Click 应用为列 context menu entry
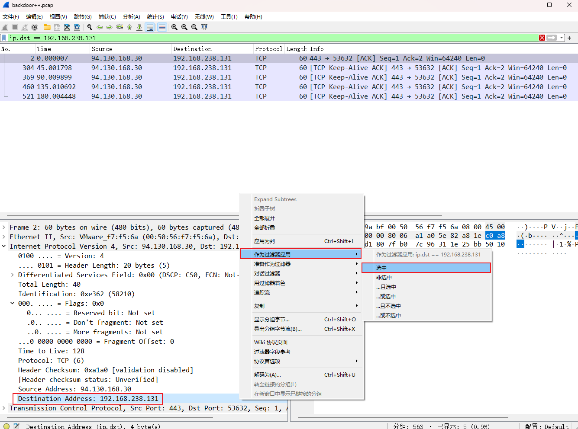The height and width of the screenshot is (429, 578). 301,241
